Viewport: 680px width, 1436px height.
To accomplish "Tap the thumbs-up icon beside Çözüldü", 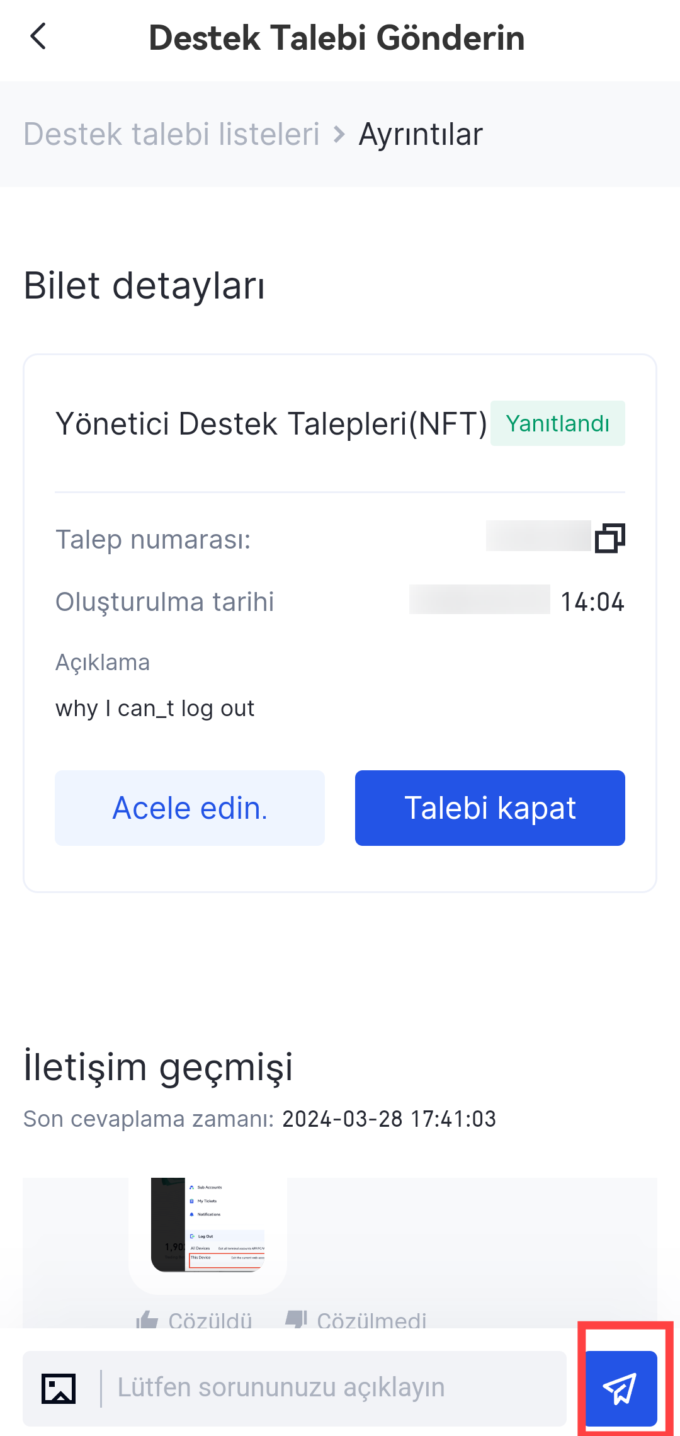I will [147, 1319].
